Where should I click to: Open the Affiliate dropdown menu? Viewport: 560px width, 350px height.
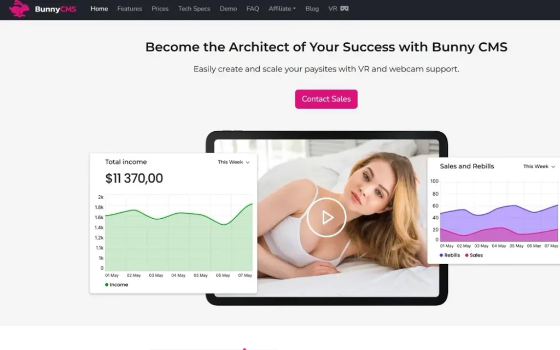click(282, 9)
